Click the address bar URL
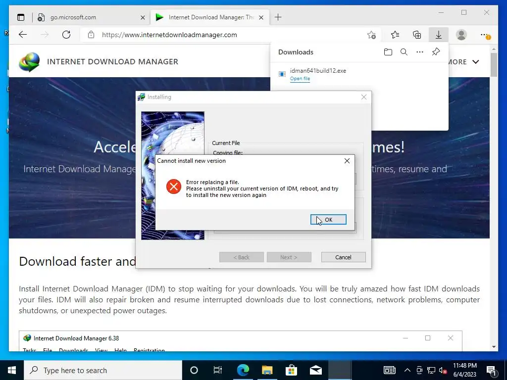This screenshot has width=507, height=380. pos(169,35)
